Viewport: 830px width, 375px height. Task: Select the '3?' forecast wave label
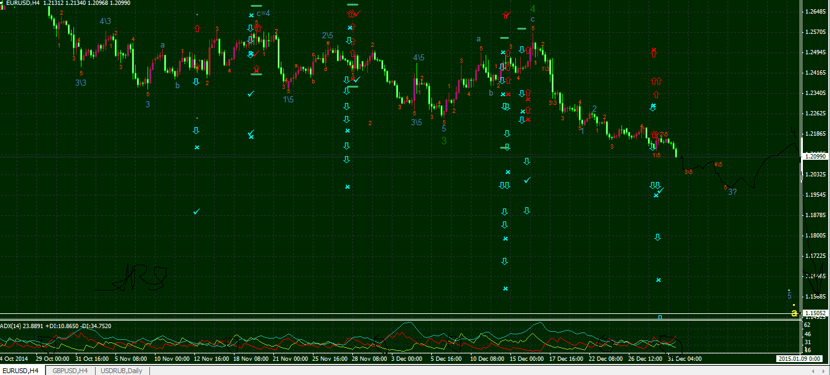point(732,192)
